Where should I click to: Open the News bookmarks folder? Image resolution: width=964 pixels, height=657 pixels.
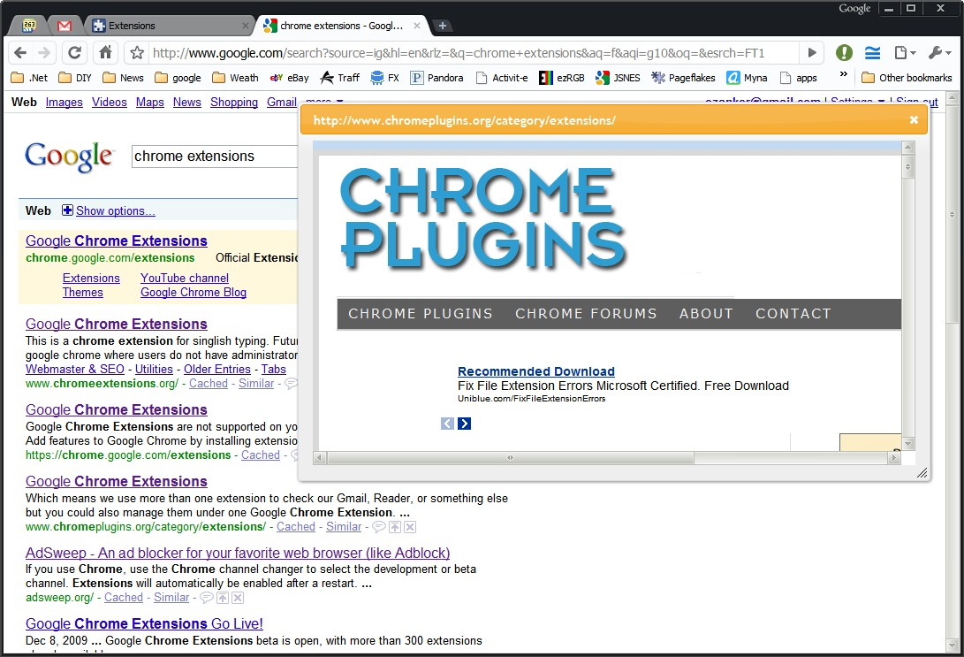coord(123,78)
